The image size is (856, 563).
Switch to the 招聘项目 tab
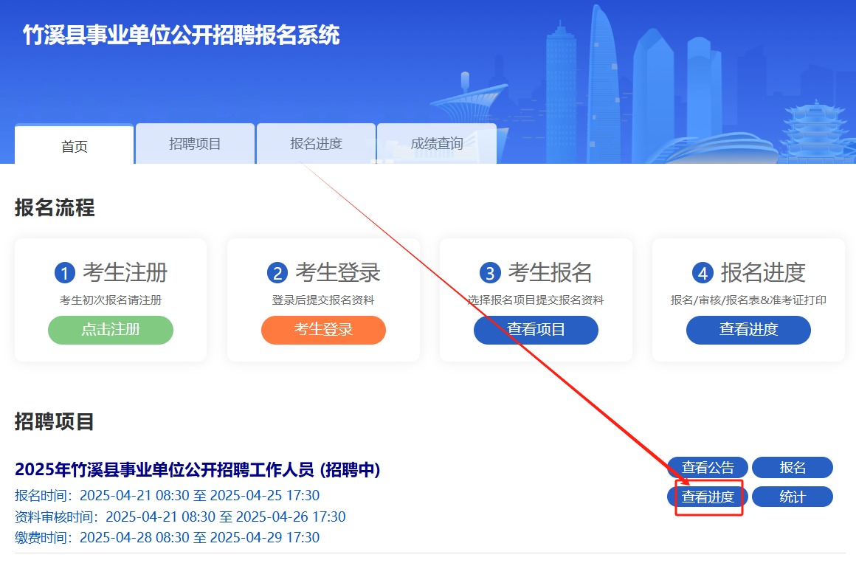pyautogui.click(x=195, y=144)
